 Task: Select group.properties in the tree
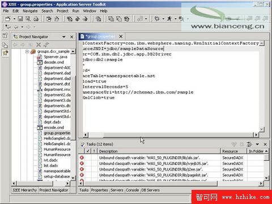(x=57, y=133)
